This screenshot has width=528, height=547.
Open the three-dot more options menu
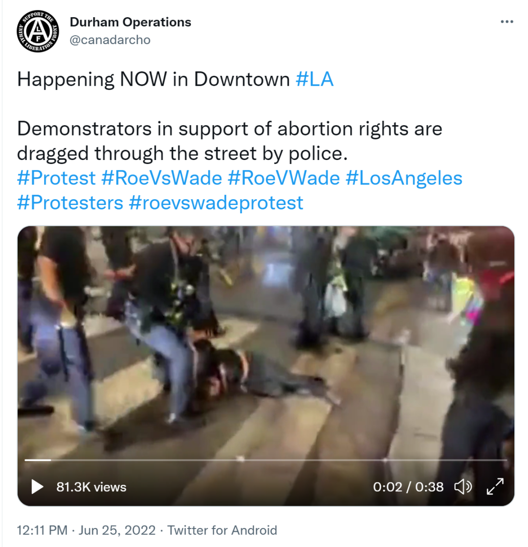(x=507, y=22)
